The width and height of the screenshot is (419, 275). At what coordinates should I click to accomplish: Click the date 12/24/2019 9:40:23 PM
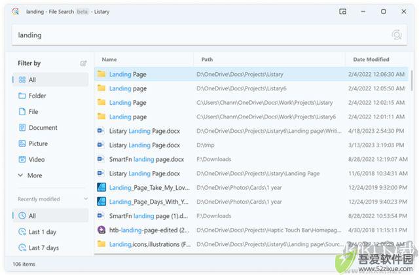pos(378,202)
